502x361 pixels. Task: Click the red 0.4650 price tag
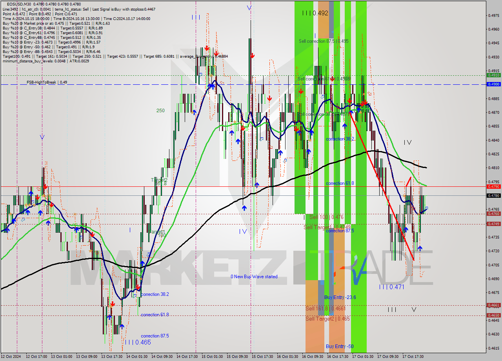coord(493,315)
